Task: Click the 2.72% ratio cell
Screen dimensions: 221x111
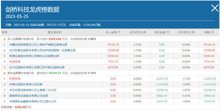Action: coord(138,45)
